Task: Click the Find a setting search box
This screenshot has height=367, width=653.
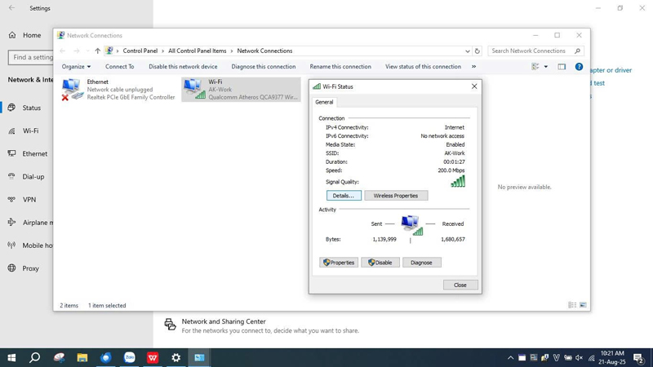Action: [x=31, y=57]
